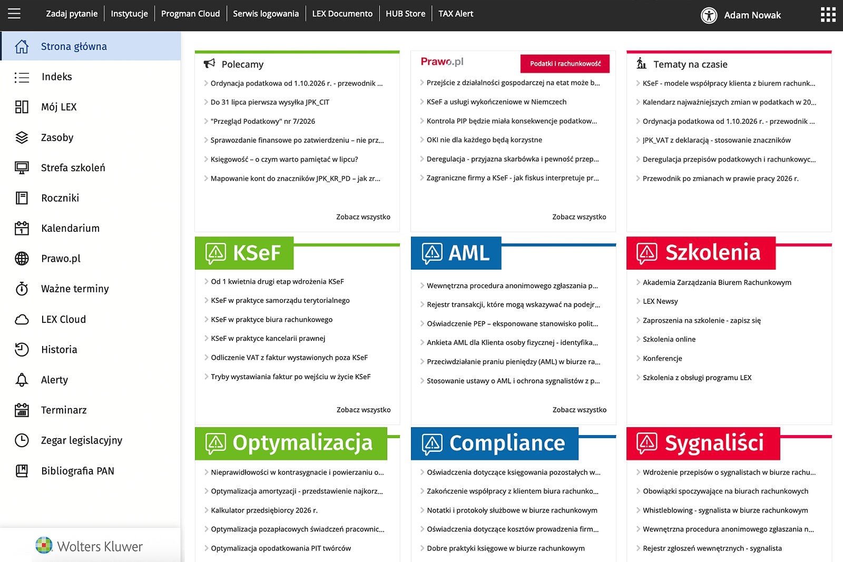Click the Zegar legislacyjny clock icon
The image size is (843, 562).
[22, 440]
